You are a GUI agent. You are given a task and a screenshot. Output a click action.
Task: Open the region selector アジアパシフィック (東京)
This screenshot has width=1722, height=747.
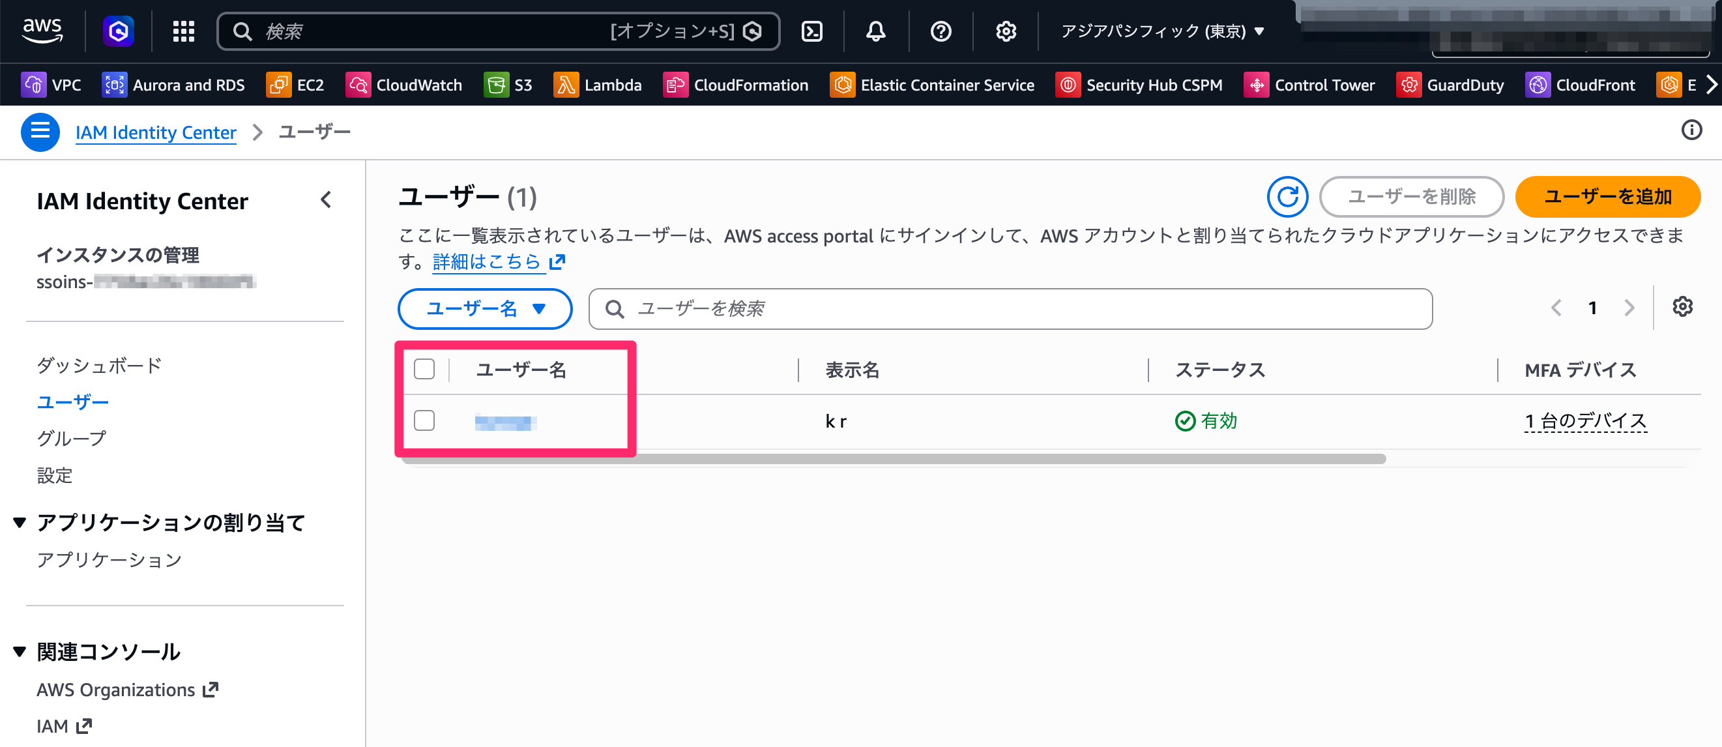coord(1163,31)
